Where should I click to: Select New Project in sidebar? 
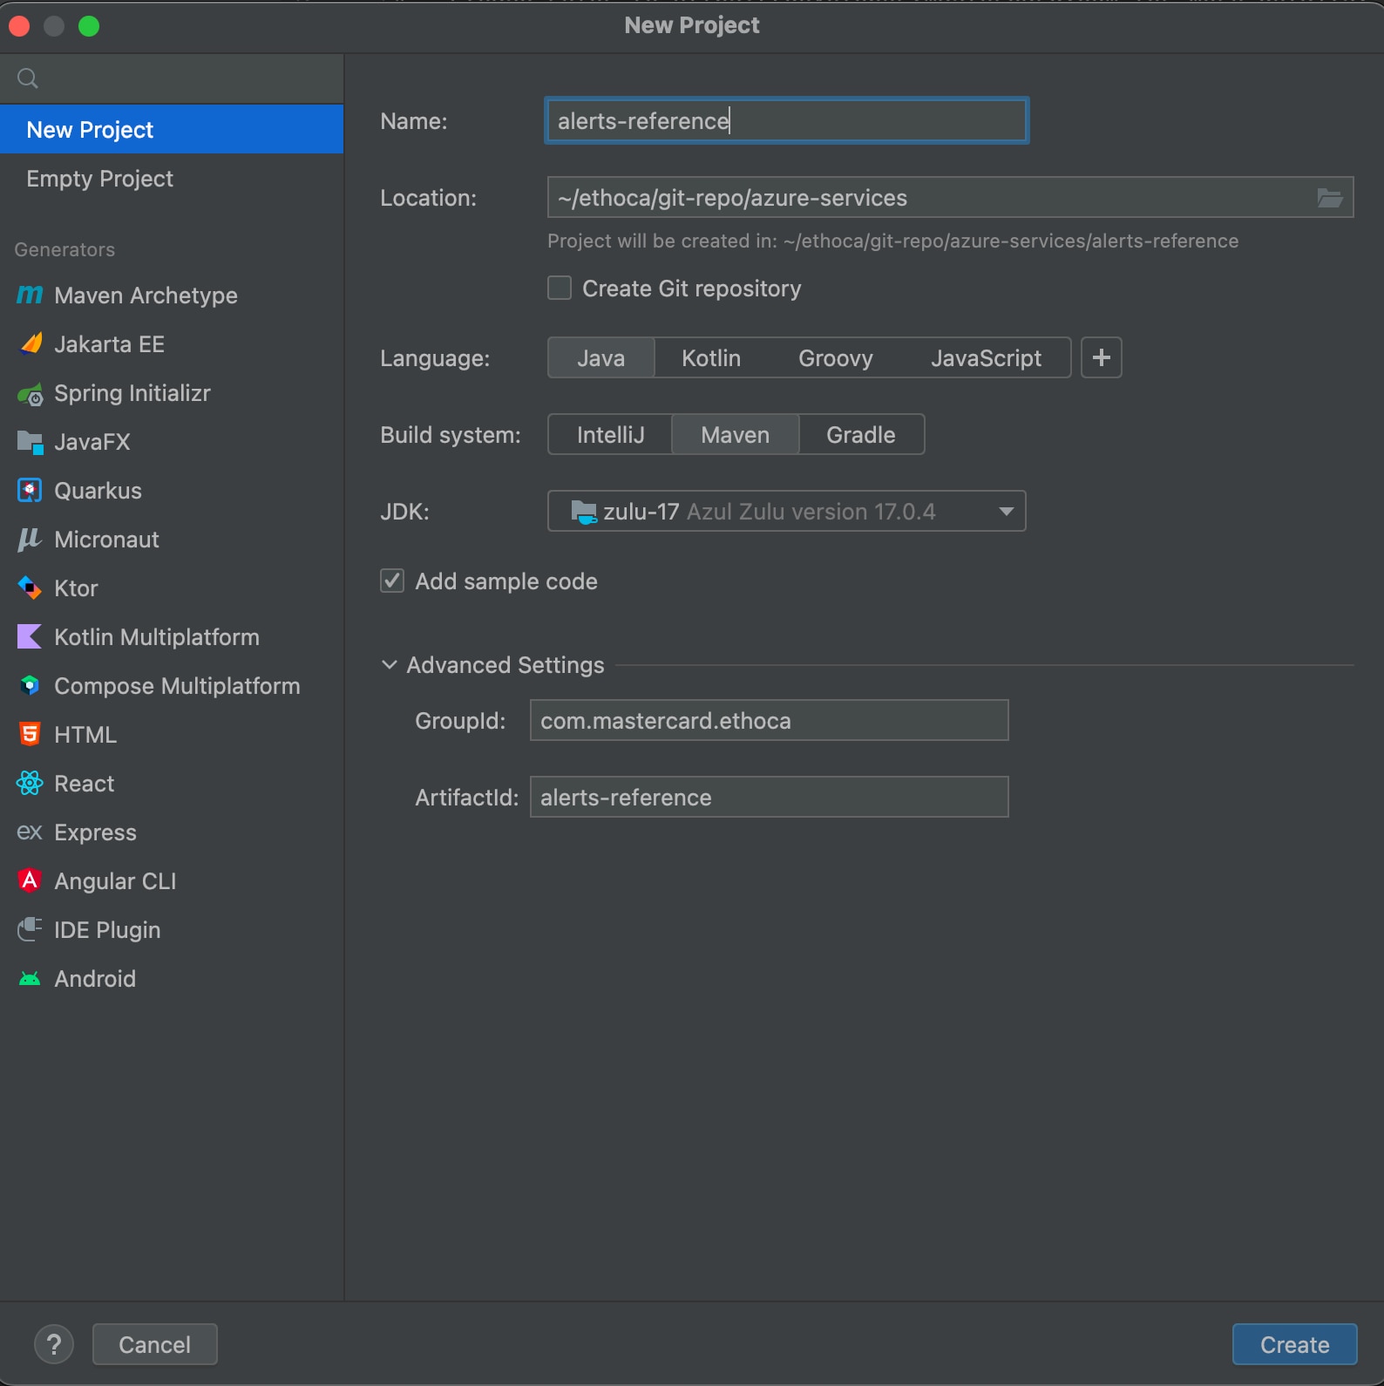(91, 130)
